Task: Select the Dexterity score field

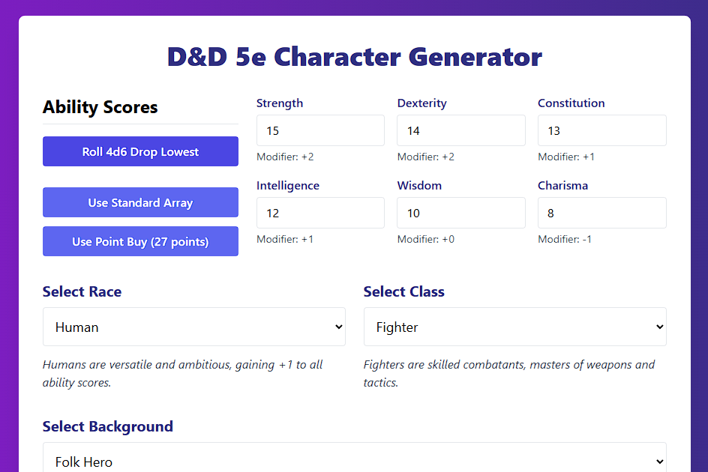Action: coord(461,130)
